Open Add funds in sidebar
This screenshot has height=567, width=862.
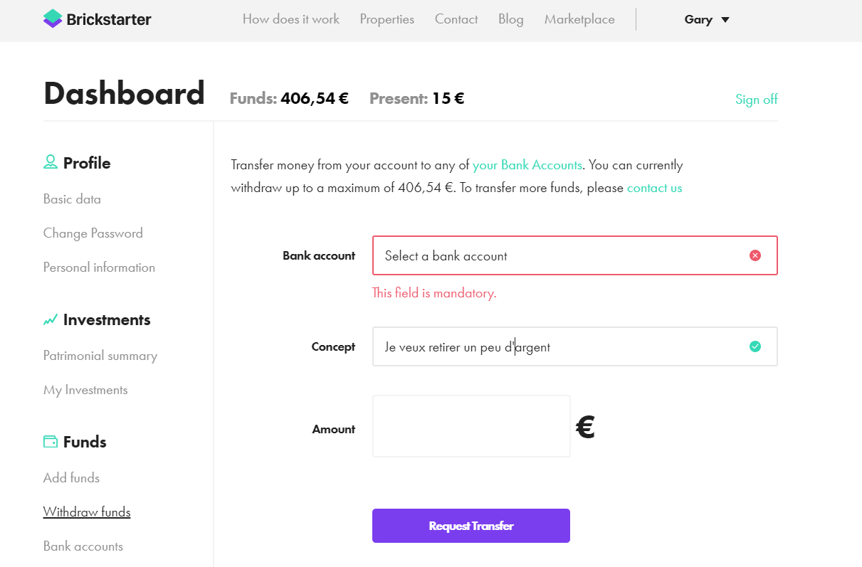71,478
